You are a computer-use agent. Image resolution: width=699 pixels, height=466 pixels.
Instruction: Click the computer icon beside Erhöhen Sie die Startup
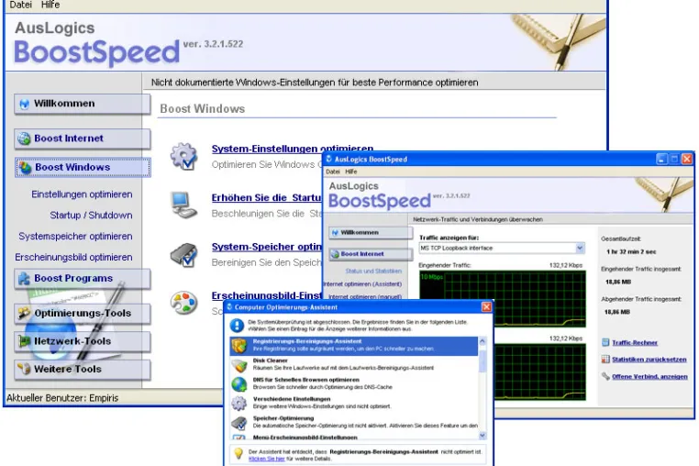(x=183, y=205)
